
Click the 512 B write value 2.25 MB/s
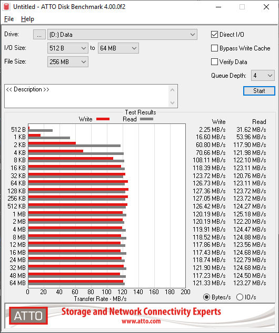point(212,130)
